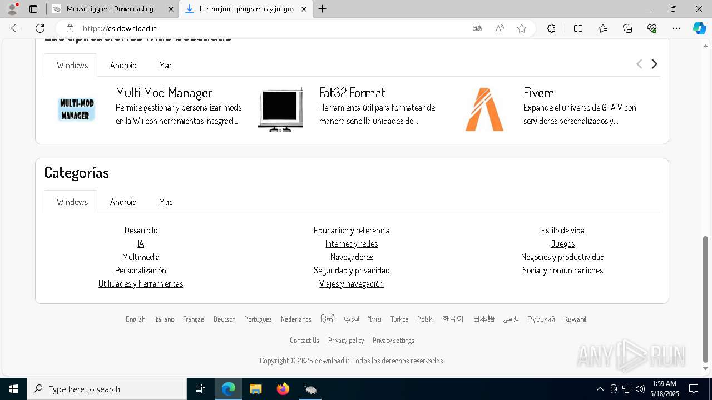
Task: Click the Fat32 Format monitor icon
Action: (280, 109)
